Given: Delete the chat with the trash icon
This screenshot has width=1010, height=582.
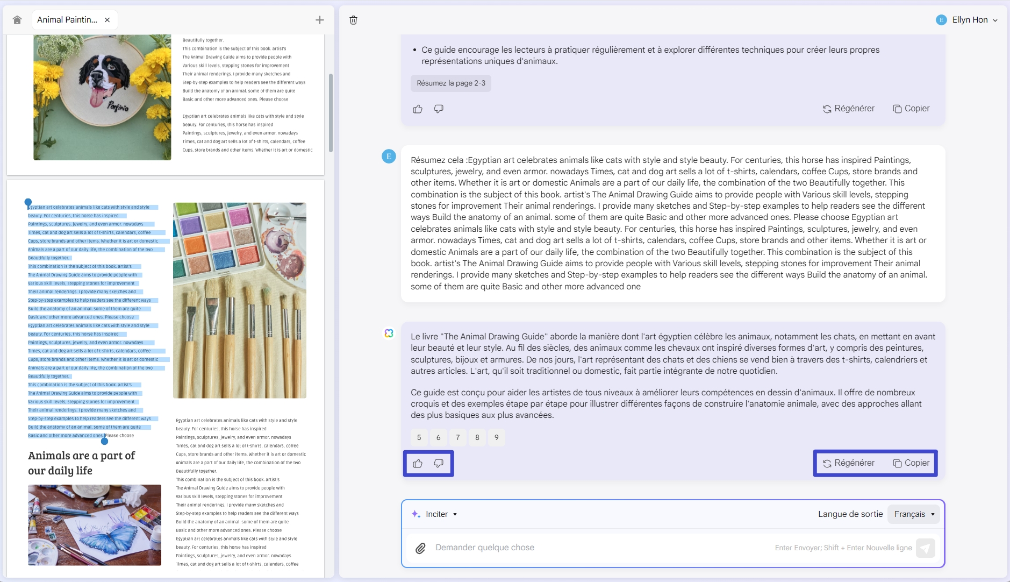Looking at the screenshot, I should 353,20.
